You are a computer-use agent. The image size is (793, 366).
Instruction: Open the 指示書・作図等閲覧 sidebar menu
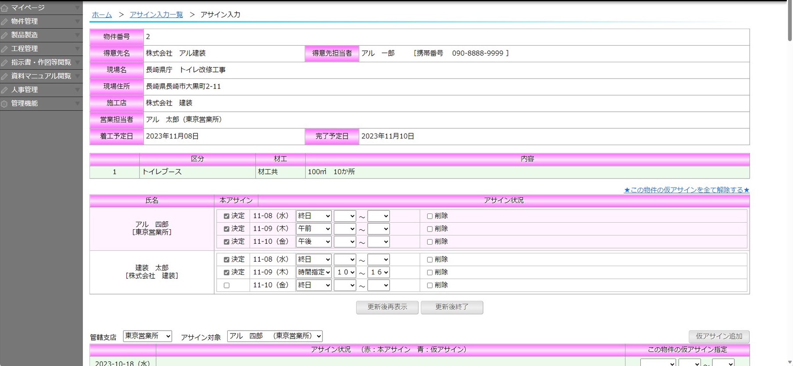coord(41,63)
